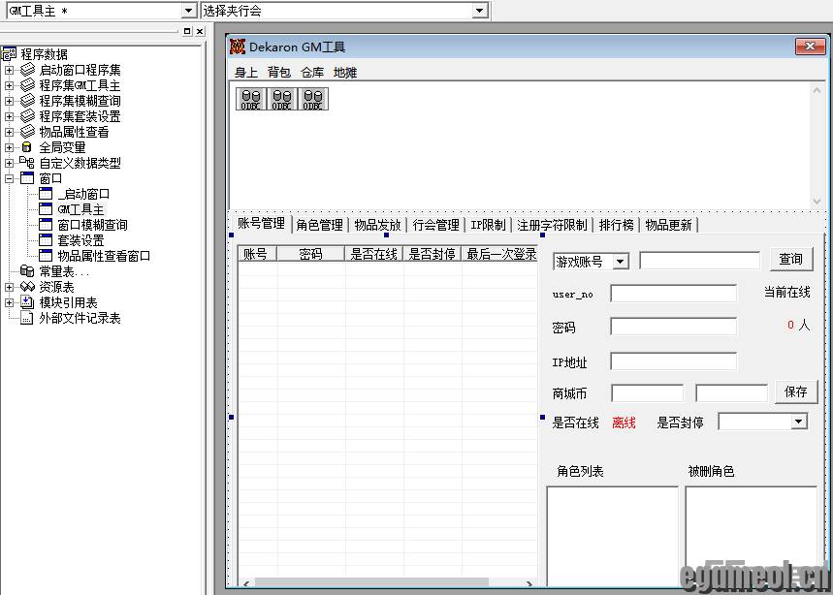Click the third ODBC database component icon
This screenshot has height=595, width=833.
pos(313,99)
